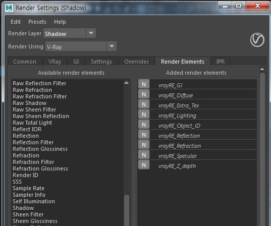Screen dimensions: 271x226
Task: Switch to the VRay tab
Action: pyautogui.click(x=55, y=62)
